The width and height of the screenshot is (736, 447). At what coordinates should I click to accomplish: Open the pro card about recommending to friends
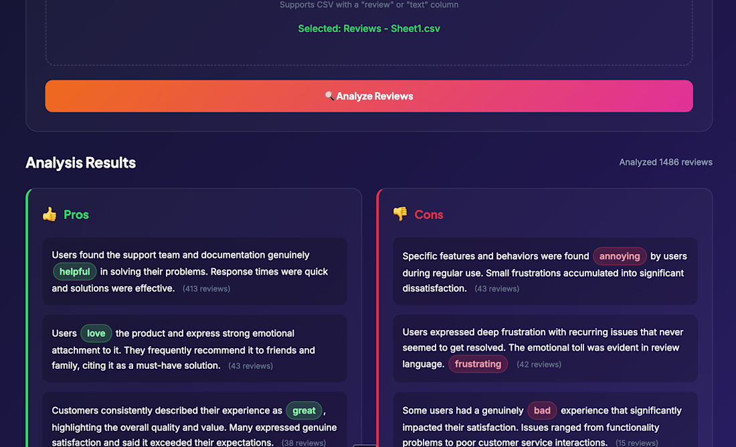click(x=195, y=349)
